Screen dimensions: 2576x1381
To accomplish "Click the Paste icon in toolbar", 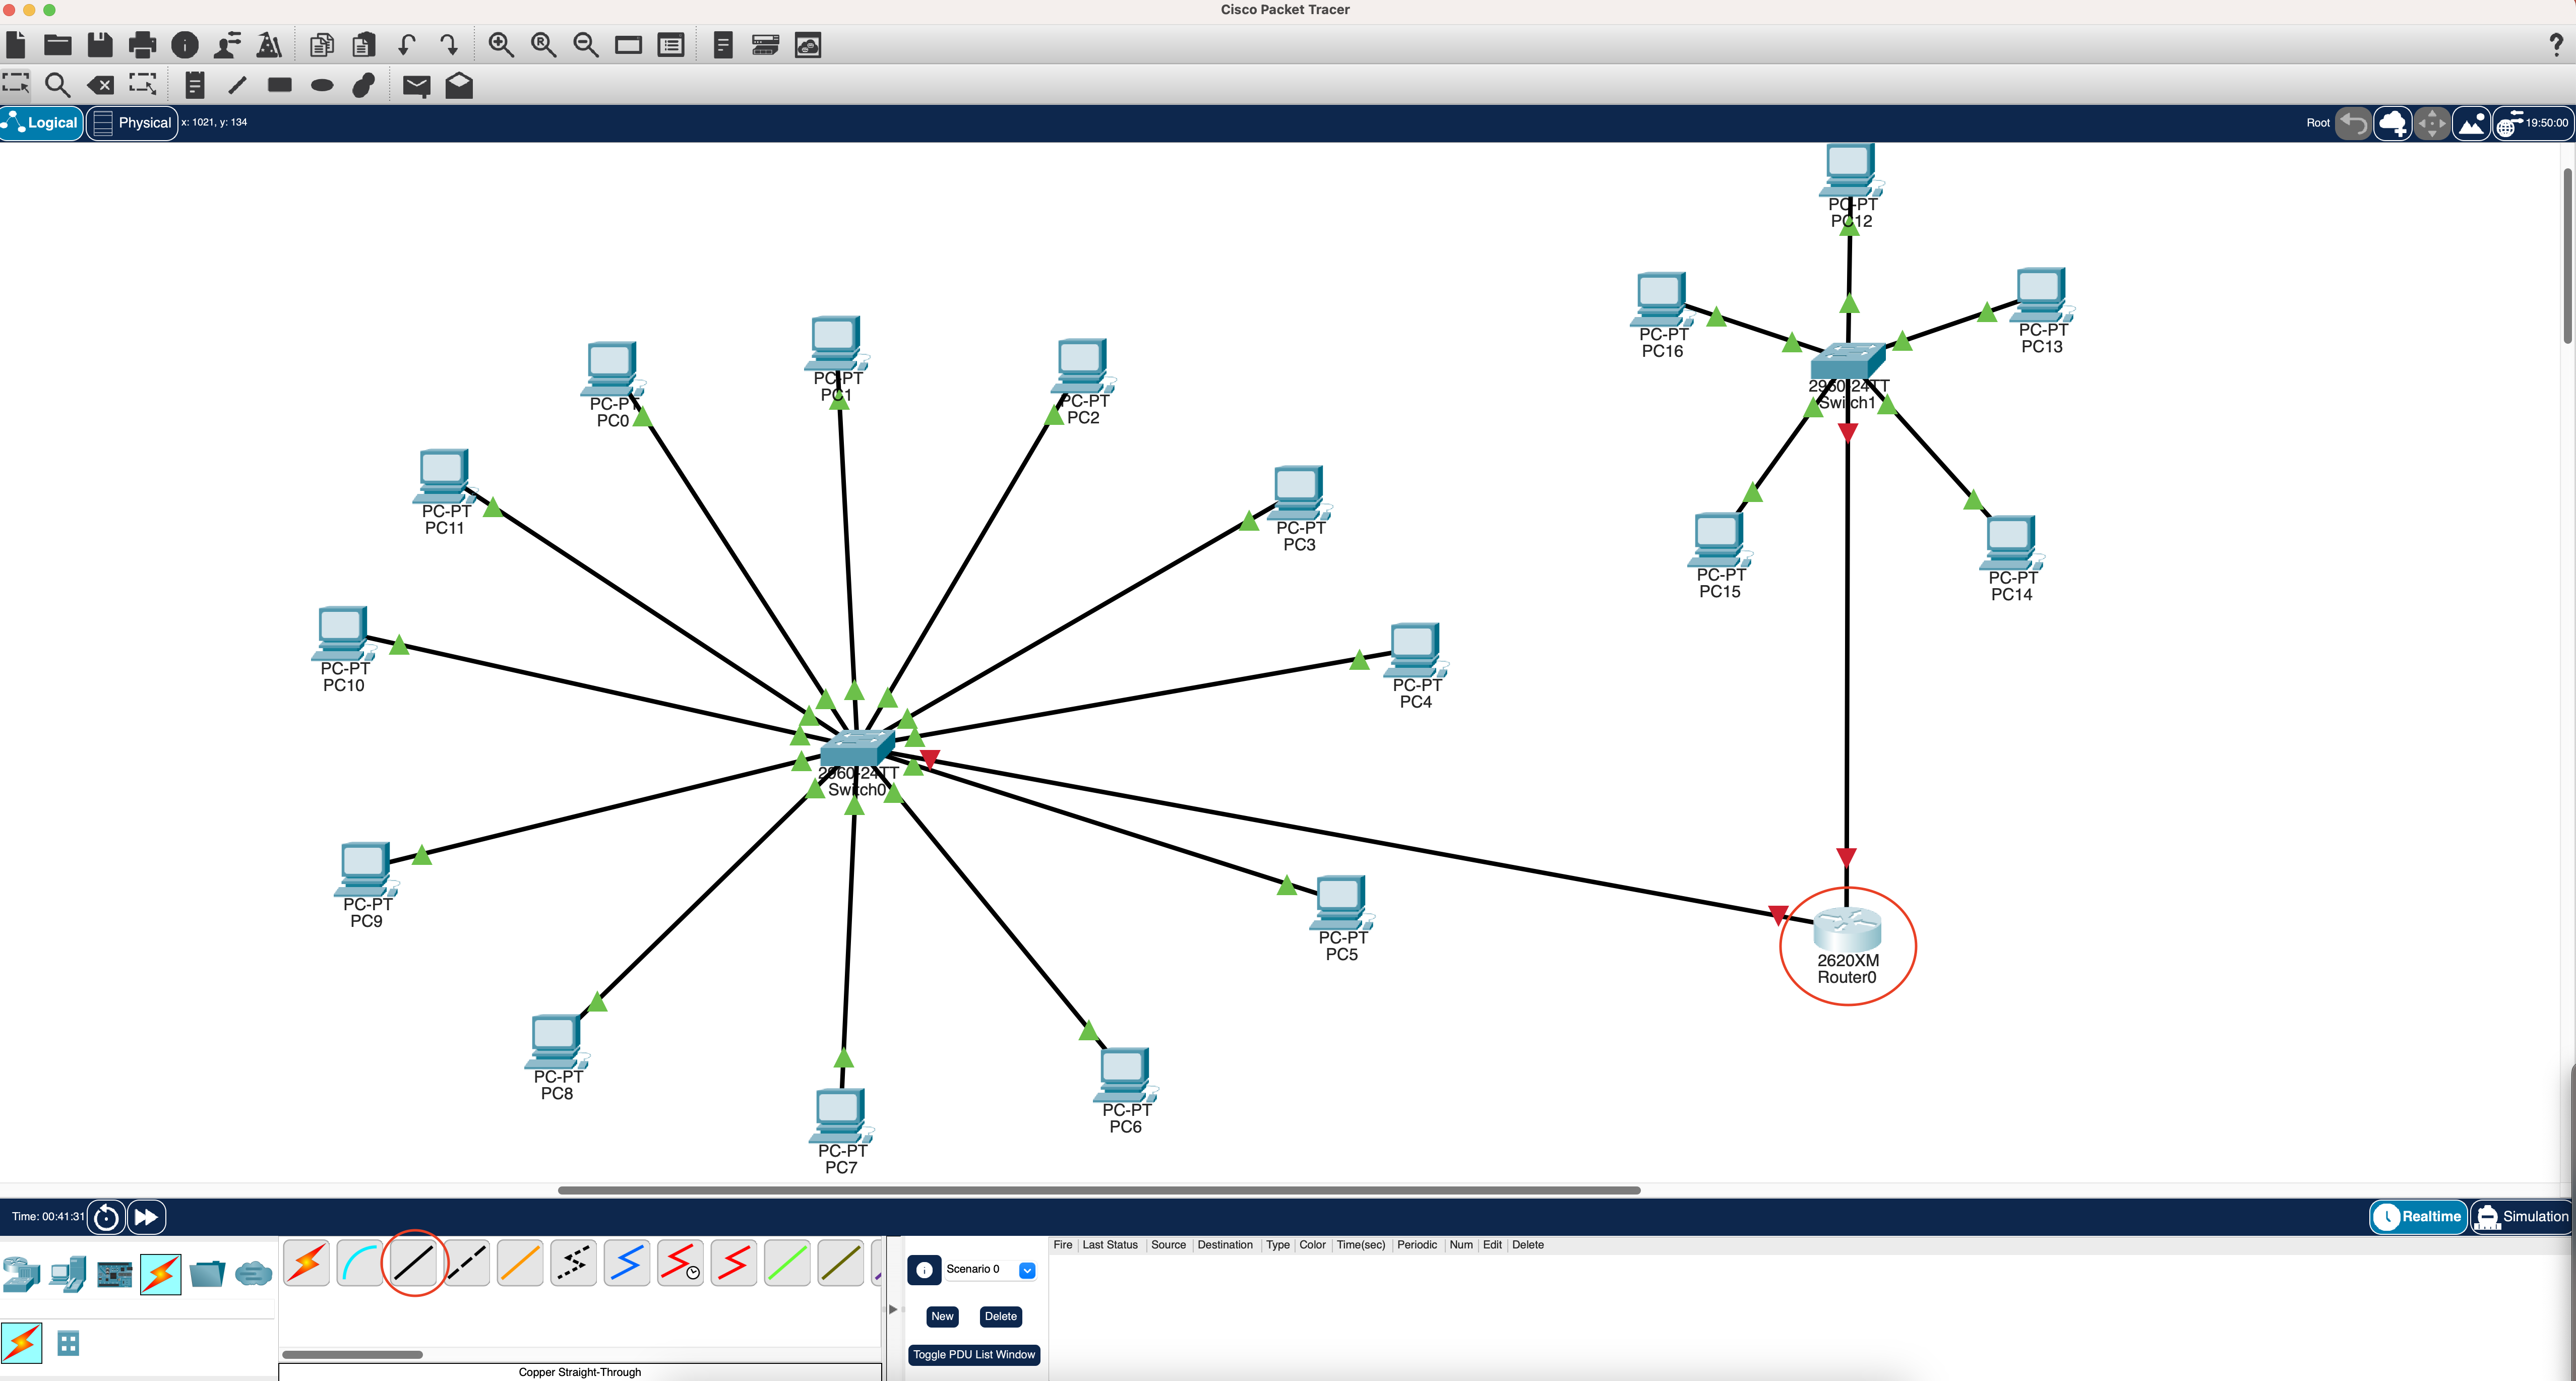I will tap(364, 45).
